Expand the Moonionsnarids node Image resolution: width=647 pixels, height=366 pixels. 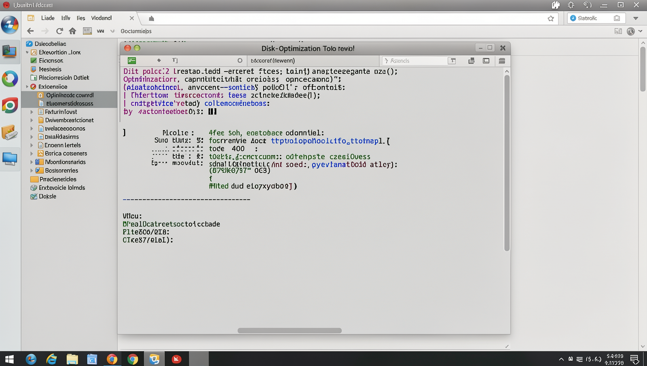click(32, 162)
